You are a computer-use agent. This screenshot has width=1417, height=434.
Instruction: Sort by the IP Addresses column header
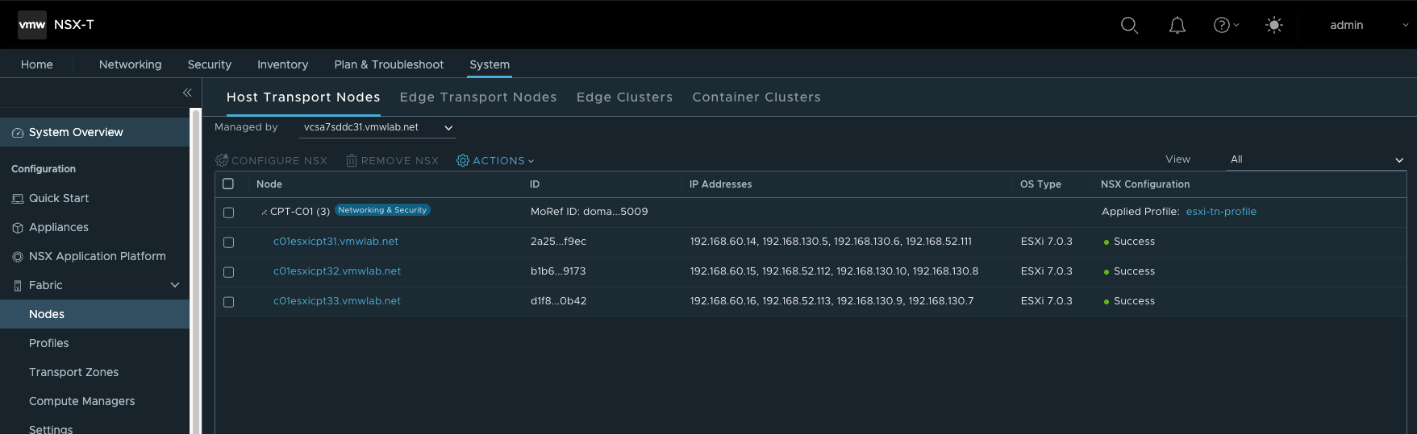pyautogui.click(x=720, y=184)
